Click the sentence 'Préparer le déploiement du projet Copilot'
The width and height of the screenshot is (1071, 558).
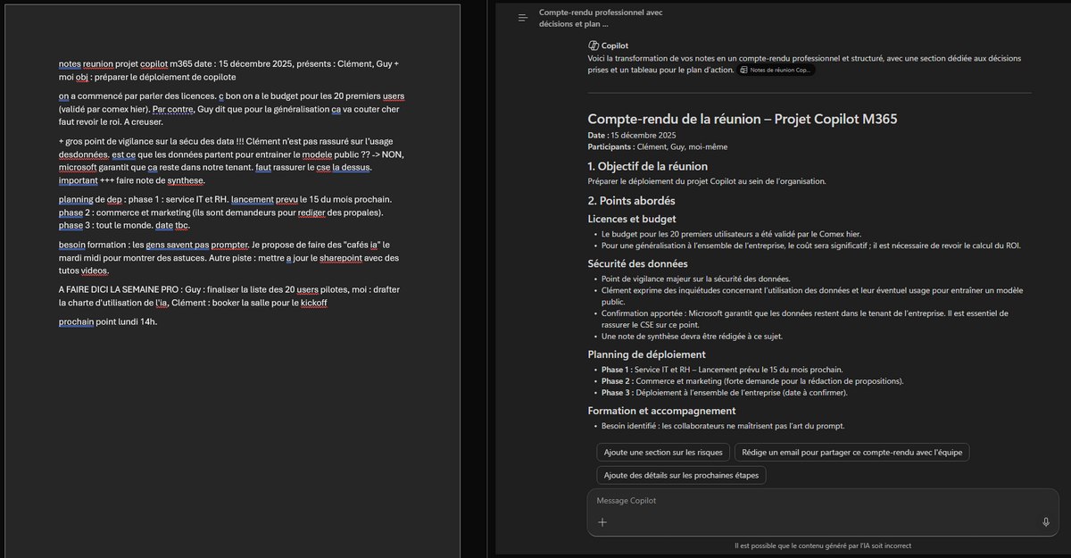click(707, 181)
